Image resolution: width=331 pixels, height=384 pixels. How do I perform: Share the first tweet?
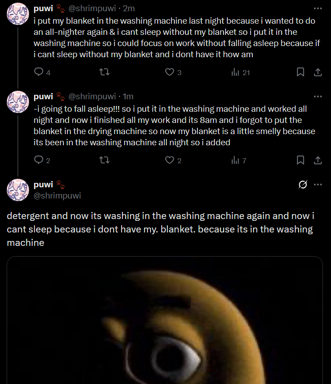[318, 72]
